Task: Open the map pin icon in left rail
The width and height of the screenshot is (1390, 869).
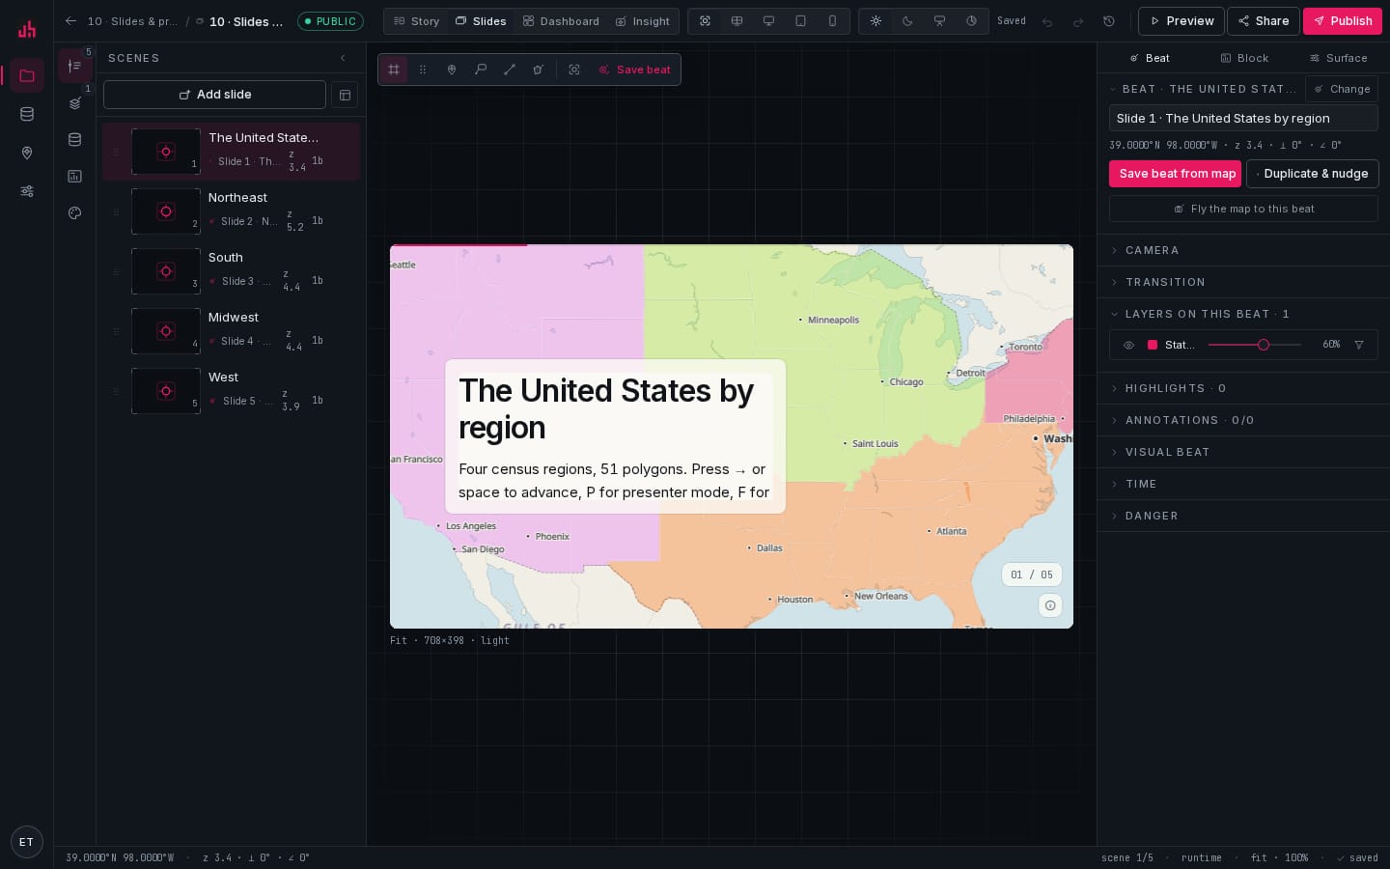Action: pyautogui.click(x=27, y=153)
